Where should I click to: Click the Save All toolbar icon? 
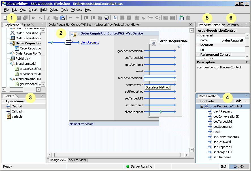[25, 18]
